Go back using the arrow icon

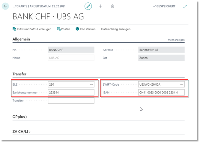(5, 6)
